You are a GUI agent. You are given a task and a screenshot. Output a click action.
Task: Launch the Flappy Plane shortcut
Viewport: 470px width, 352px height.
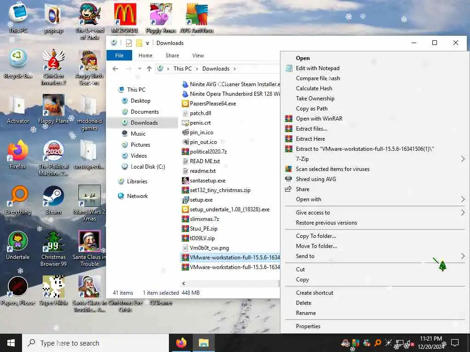pyautogui.click(x=53, y=109)
